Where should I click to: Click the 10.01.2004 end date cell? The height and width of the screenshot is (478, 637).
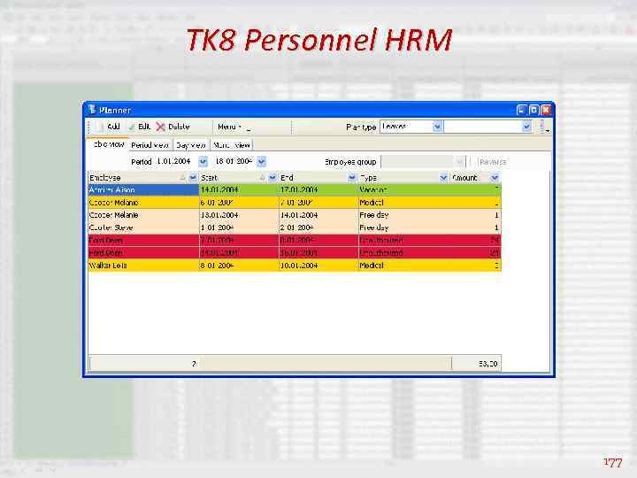pos(318,266)
